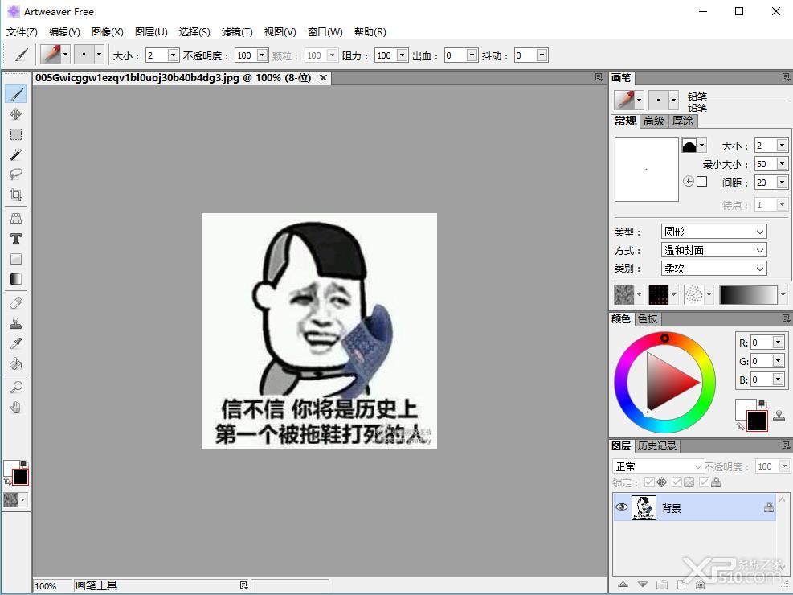Open the 滤镜(T) menu
Screen dimensions: 793x595
point(237,32)
